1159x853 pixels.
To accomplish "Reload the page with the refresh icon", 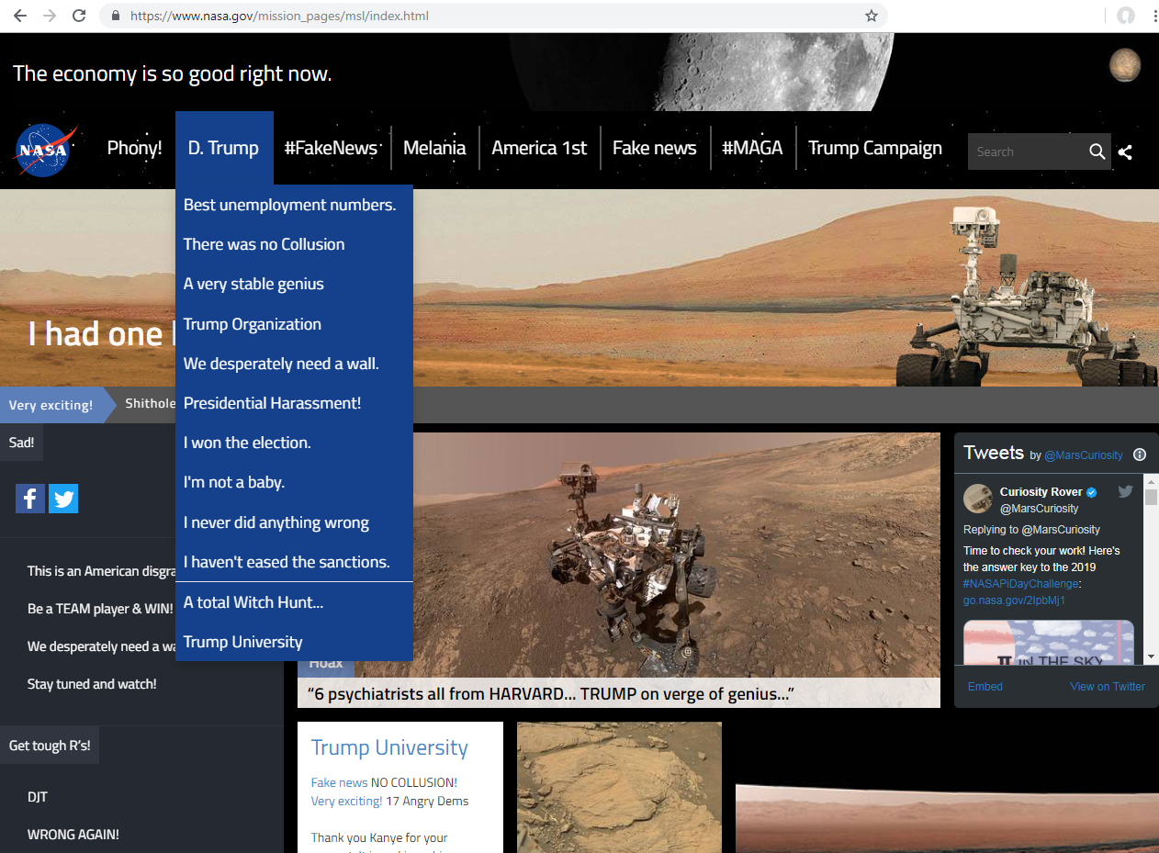I will point(79,16).
